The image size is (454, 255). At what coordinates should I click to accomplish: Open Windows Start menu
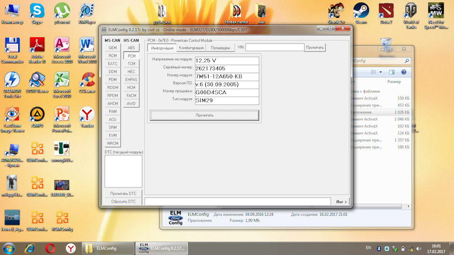click(9, 248)
